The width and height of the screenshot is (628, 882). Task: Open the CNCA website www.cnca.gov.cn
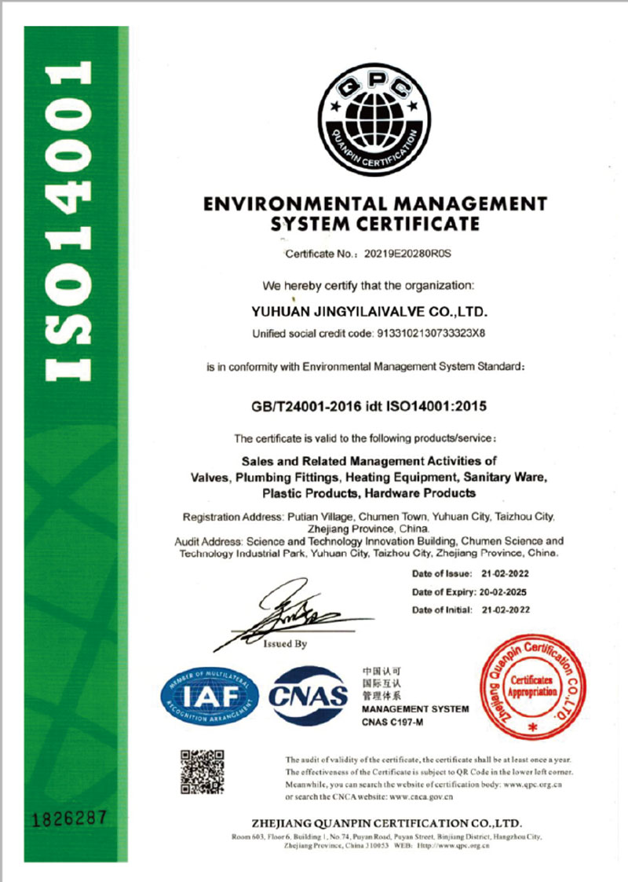[421, 796]
